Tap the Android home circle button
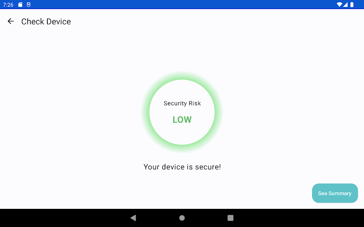The image size is (364, 227). 182,218
